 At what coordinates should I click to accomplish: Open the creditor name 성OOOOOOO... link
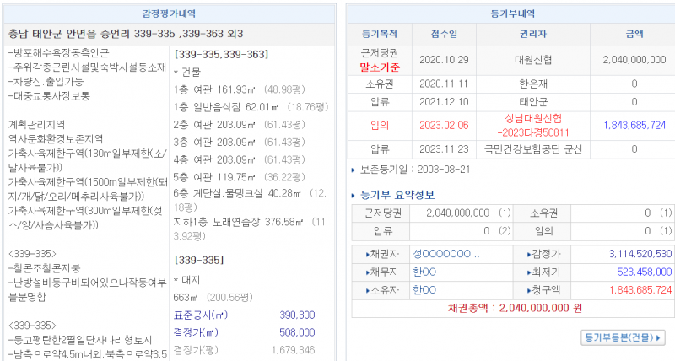point(446,253)
